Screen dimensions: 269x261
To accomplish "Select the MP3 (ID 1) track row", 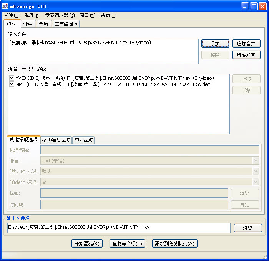I will click(114, 84).
